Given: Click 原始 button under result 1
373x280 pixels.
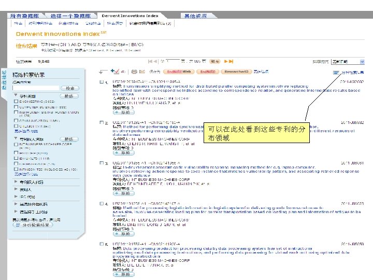Looking at the screenshot, I should click(124, 112).
